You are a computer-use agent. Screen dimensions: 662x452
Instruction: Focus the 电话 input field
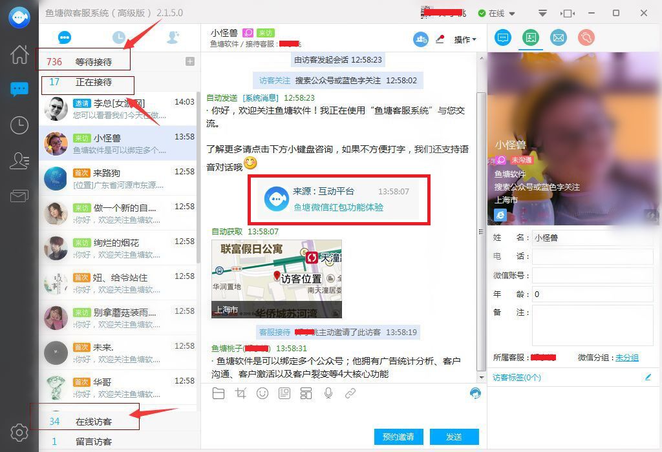click(593, 256)
